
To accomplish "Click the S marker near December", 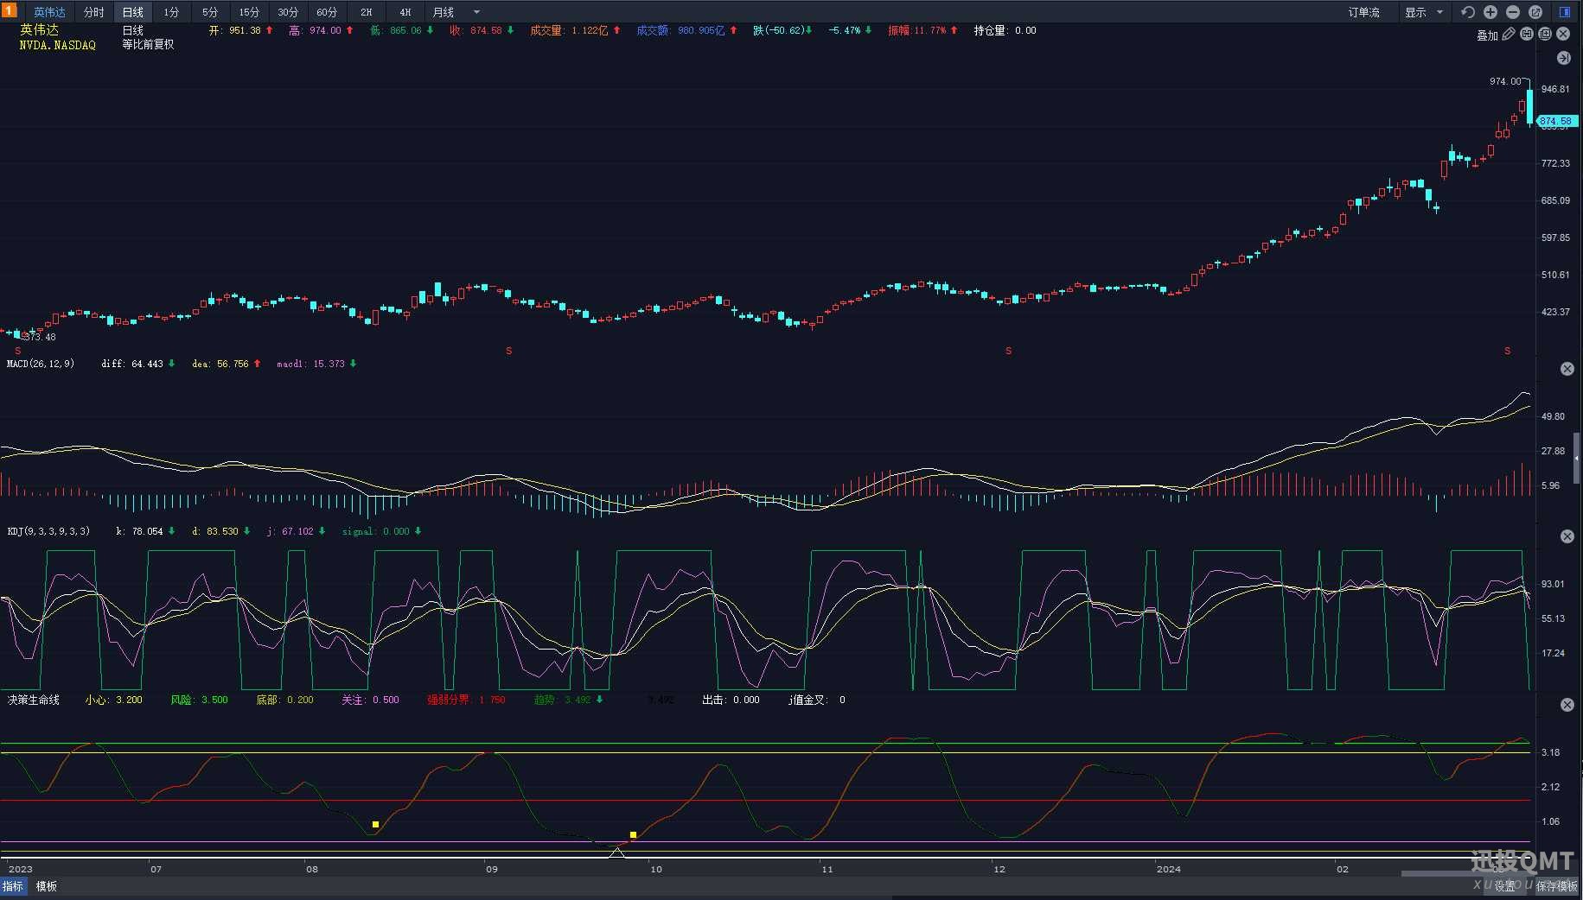I will [x=1009, y=351].
